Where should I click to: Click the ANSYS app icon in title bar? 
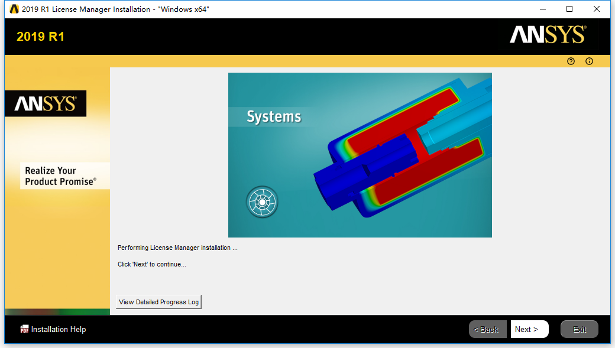14,9
